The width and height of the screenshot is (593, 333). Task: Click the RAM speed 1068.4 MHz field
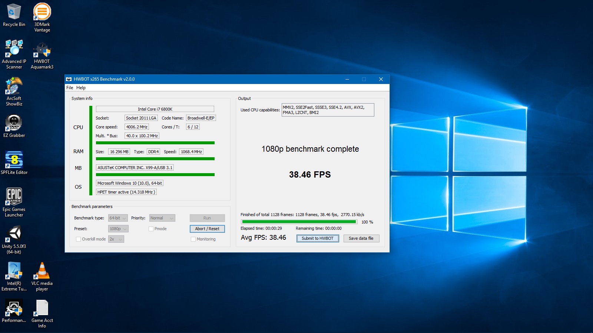[191, 152]
